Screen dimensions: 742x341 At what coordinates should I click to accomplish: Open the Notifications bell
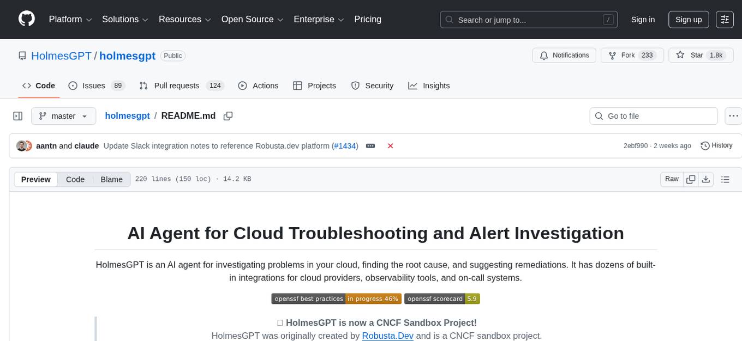pyautogui.click(x=564, y=55)
